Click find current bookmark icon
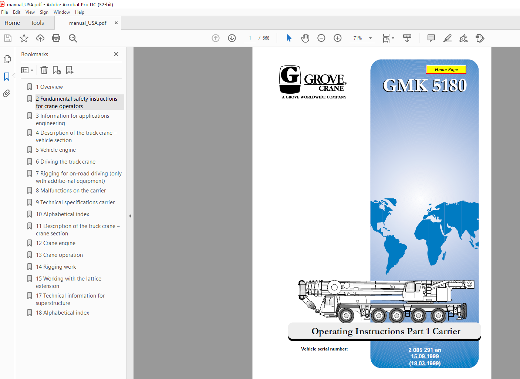The width and height of the screenshot is (520, 379). point(70,70)
